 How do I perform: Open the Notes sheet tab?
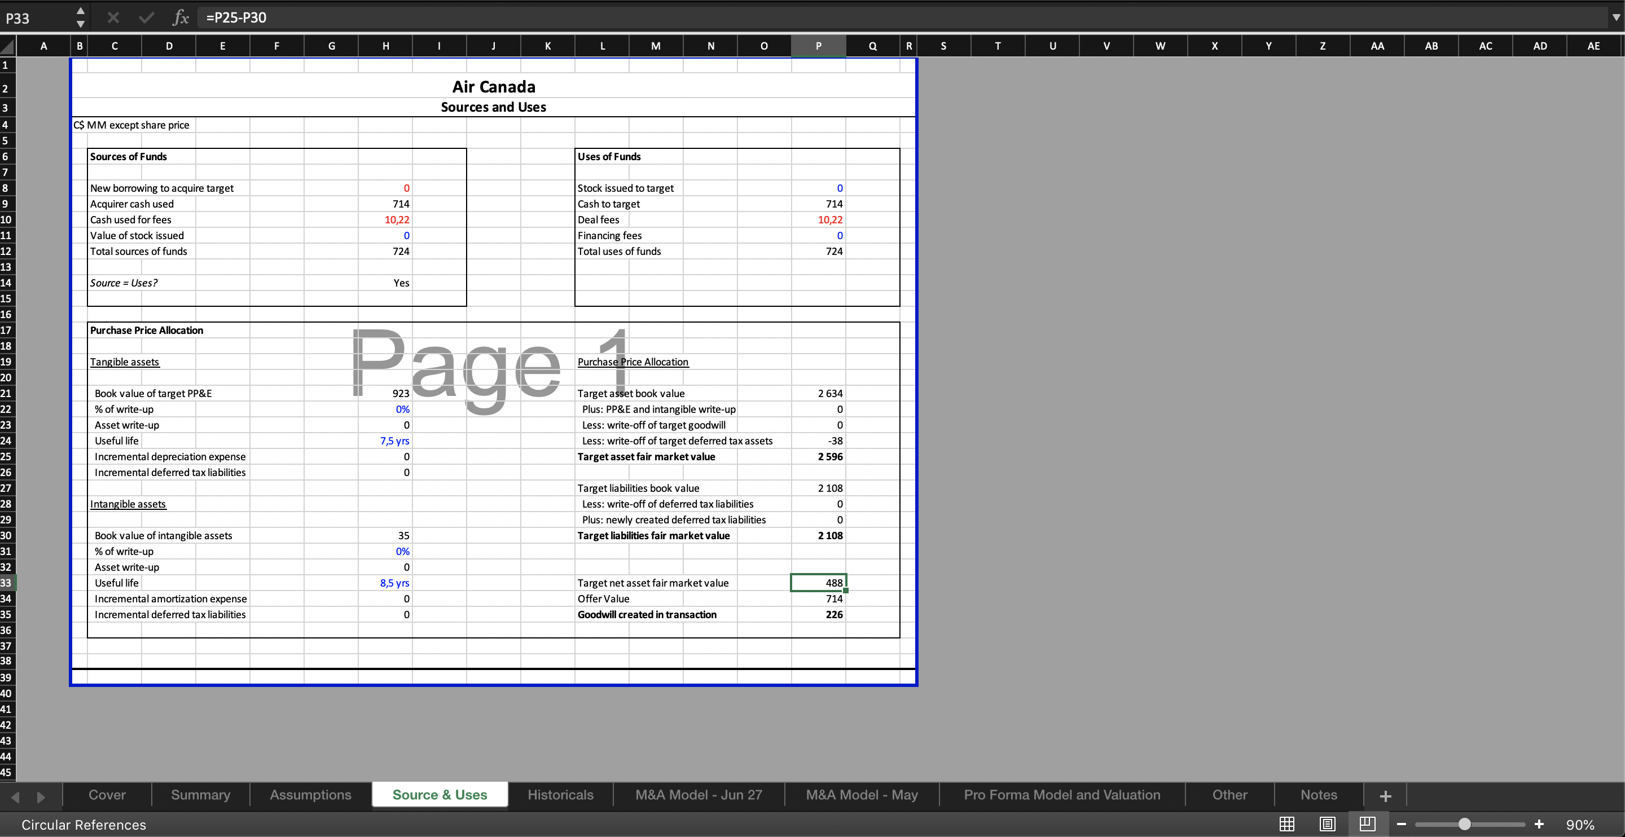click(1319, 795)
